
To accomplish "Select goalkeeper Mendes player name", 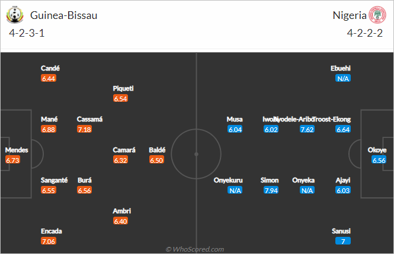I will click(x=17, y=150).
